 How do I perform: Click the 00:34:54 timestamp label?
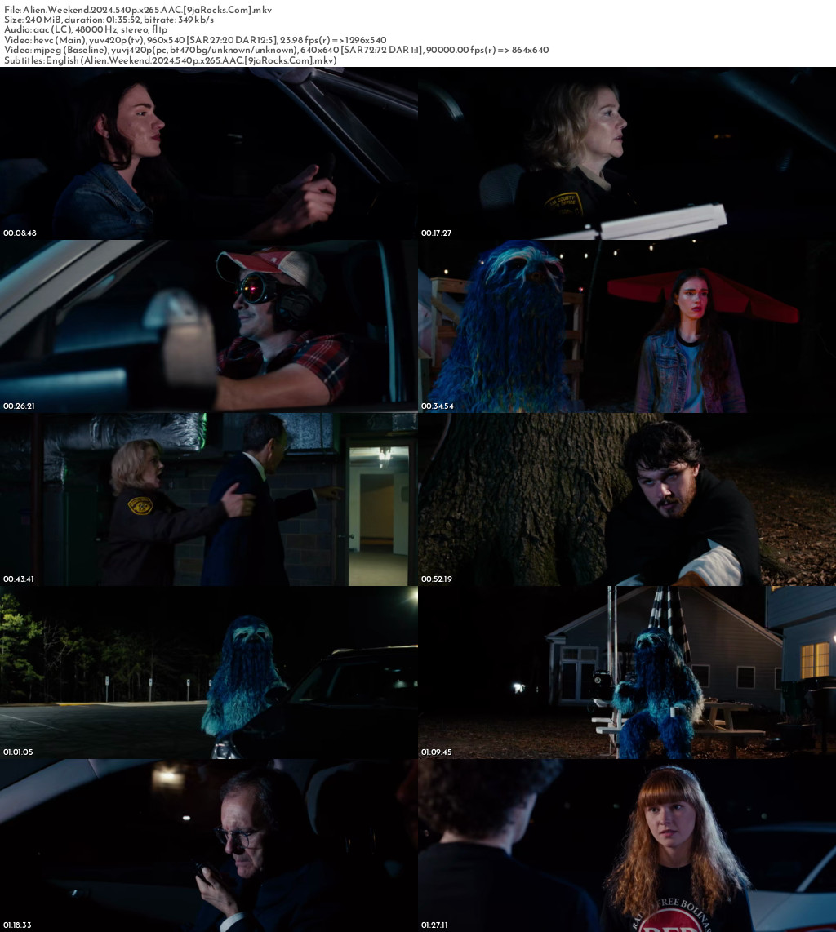(x=436, y=406)
